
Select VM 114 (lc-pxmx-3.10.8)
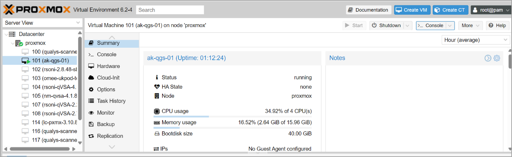coord(54,122)
